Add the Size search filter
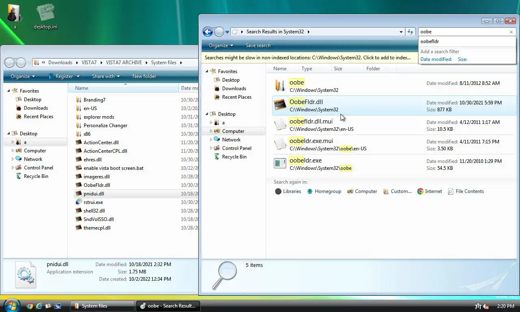This screenshot has height=312, width=520. coord(462,59)
